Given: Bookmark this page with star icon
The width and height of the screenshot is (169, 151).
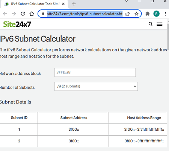Looking at the screenshot, I should tap(136, 14).
